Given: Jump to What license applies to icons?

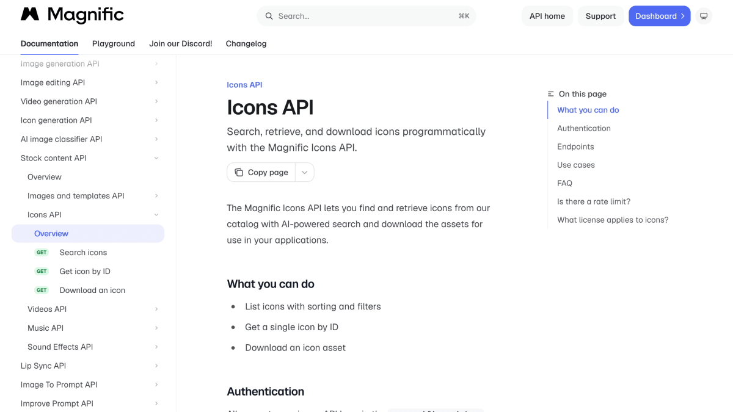Looking at the screenshot, I should (x=613, y=220).
